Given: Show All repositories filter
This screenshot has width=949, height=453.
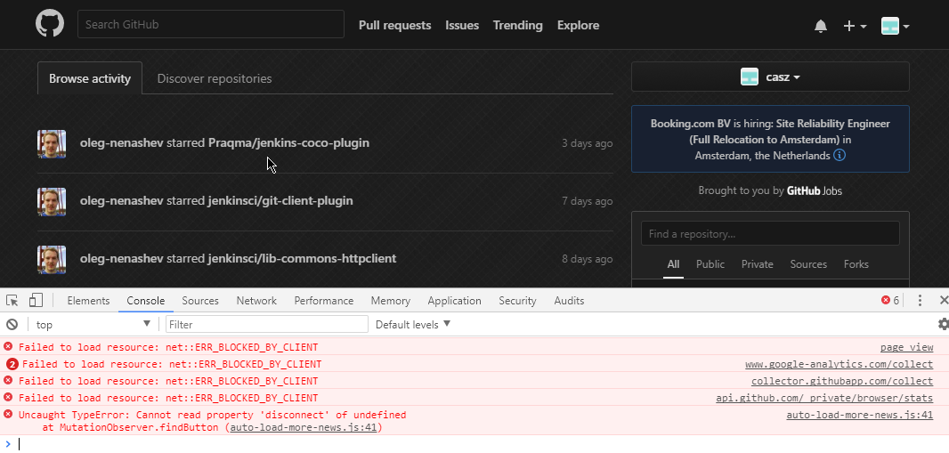Looking at the screenshot, I should coord(674,264).
